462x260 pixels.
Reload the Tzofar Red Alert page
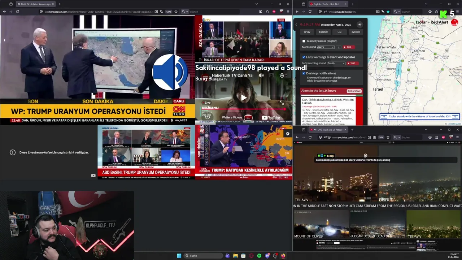(310, 12)
